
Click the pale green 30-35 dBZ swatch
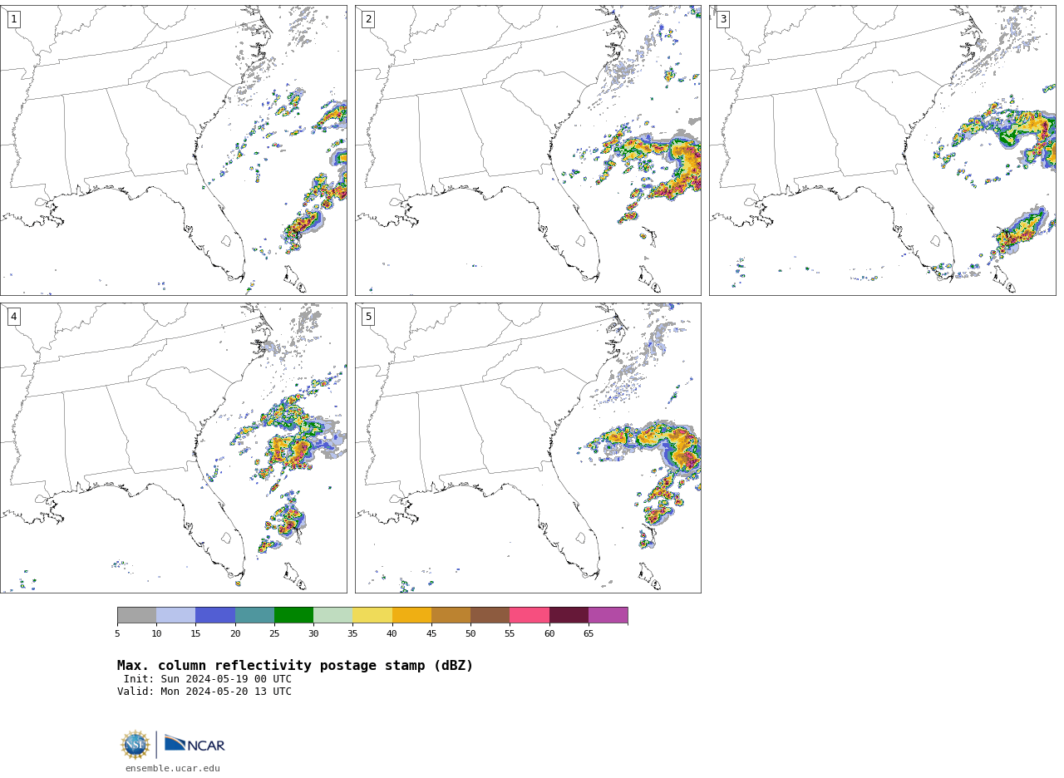point(333,615)
